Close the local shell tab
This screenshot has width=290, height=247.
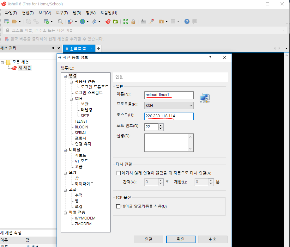(x=91, y=48)
